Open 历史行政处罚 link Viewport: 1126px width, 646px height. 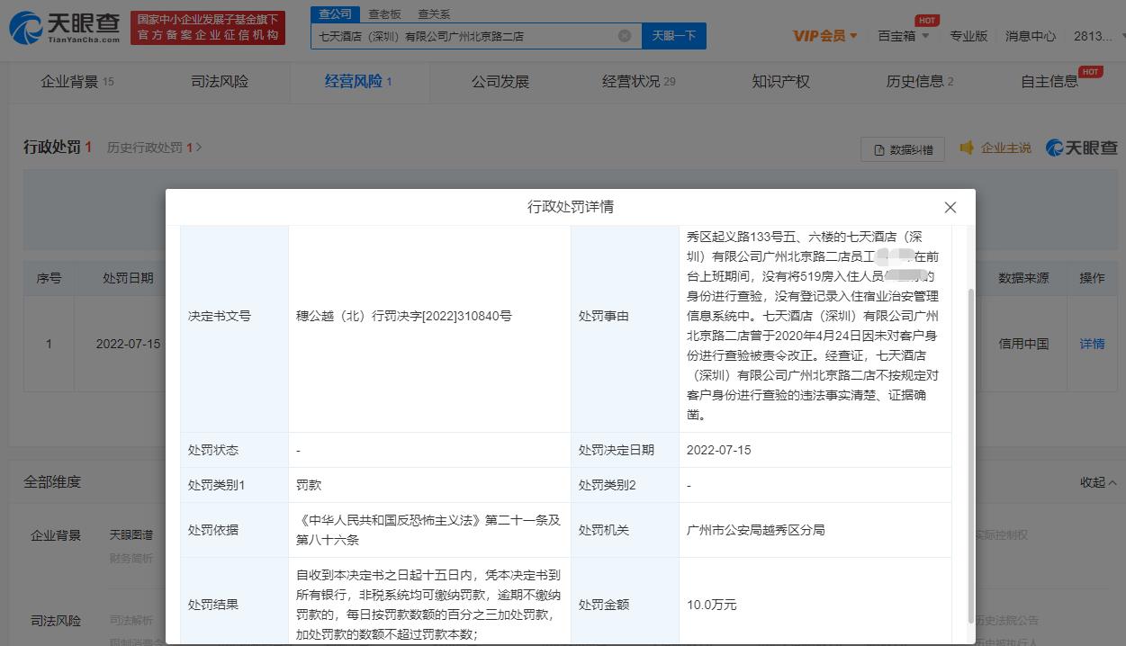(x=154, y=148)
